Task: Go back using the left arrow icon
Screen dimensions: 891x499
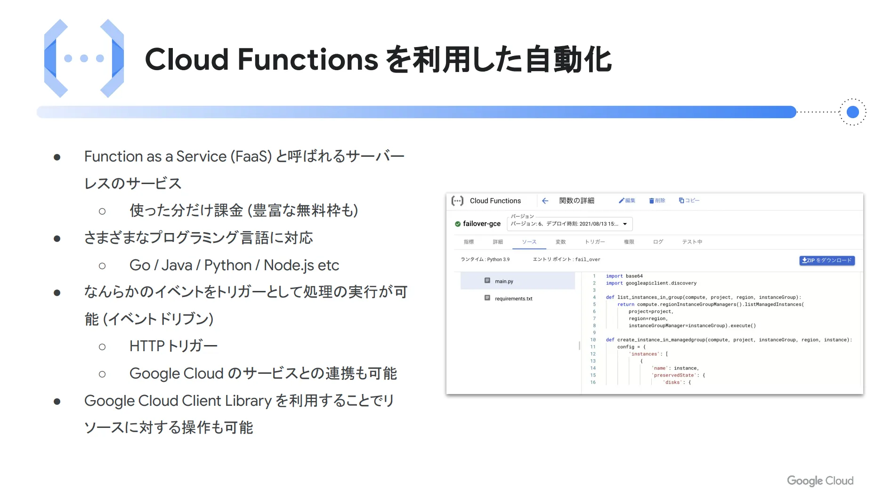Action: point(545,201)
